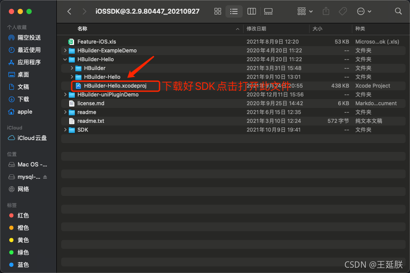
Task: Open 应用程序 in the sidebar
Action: [x=25, y=62]
